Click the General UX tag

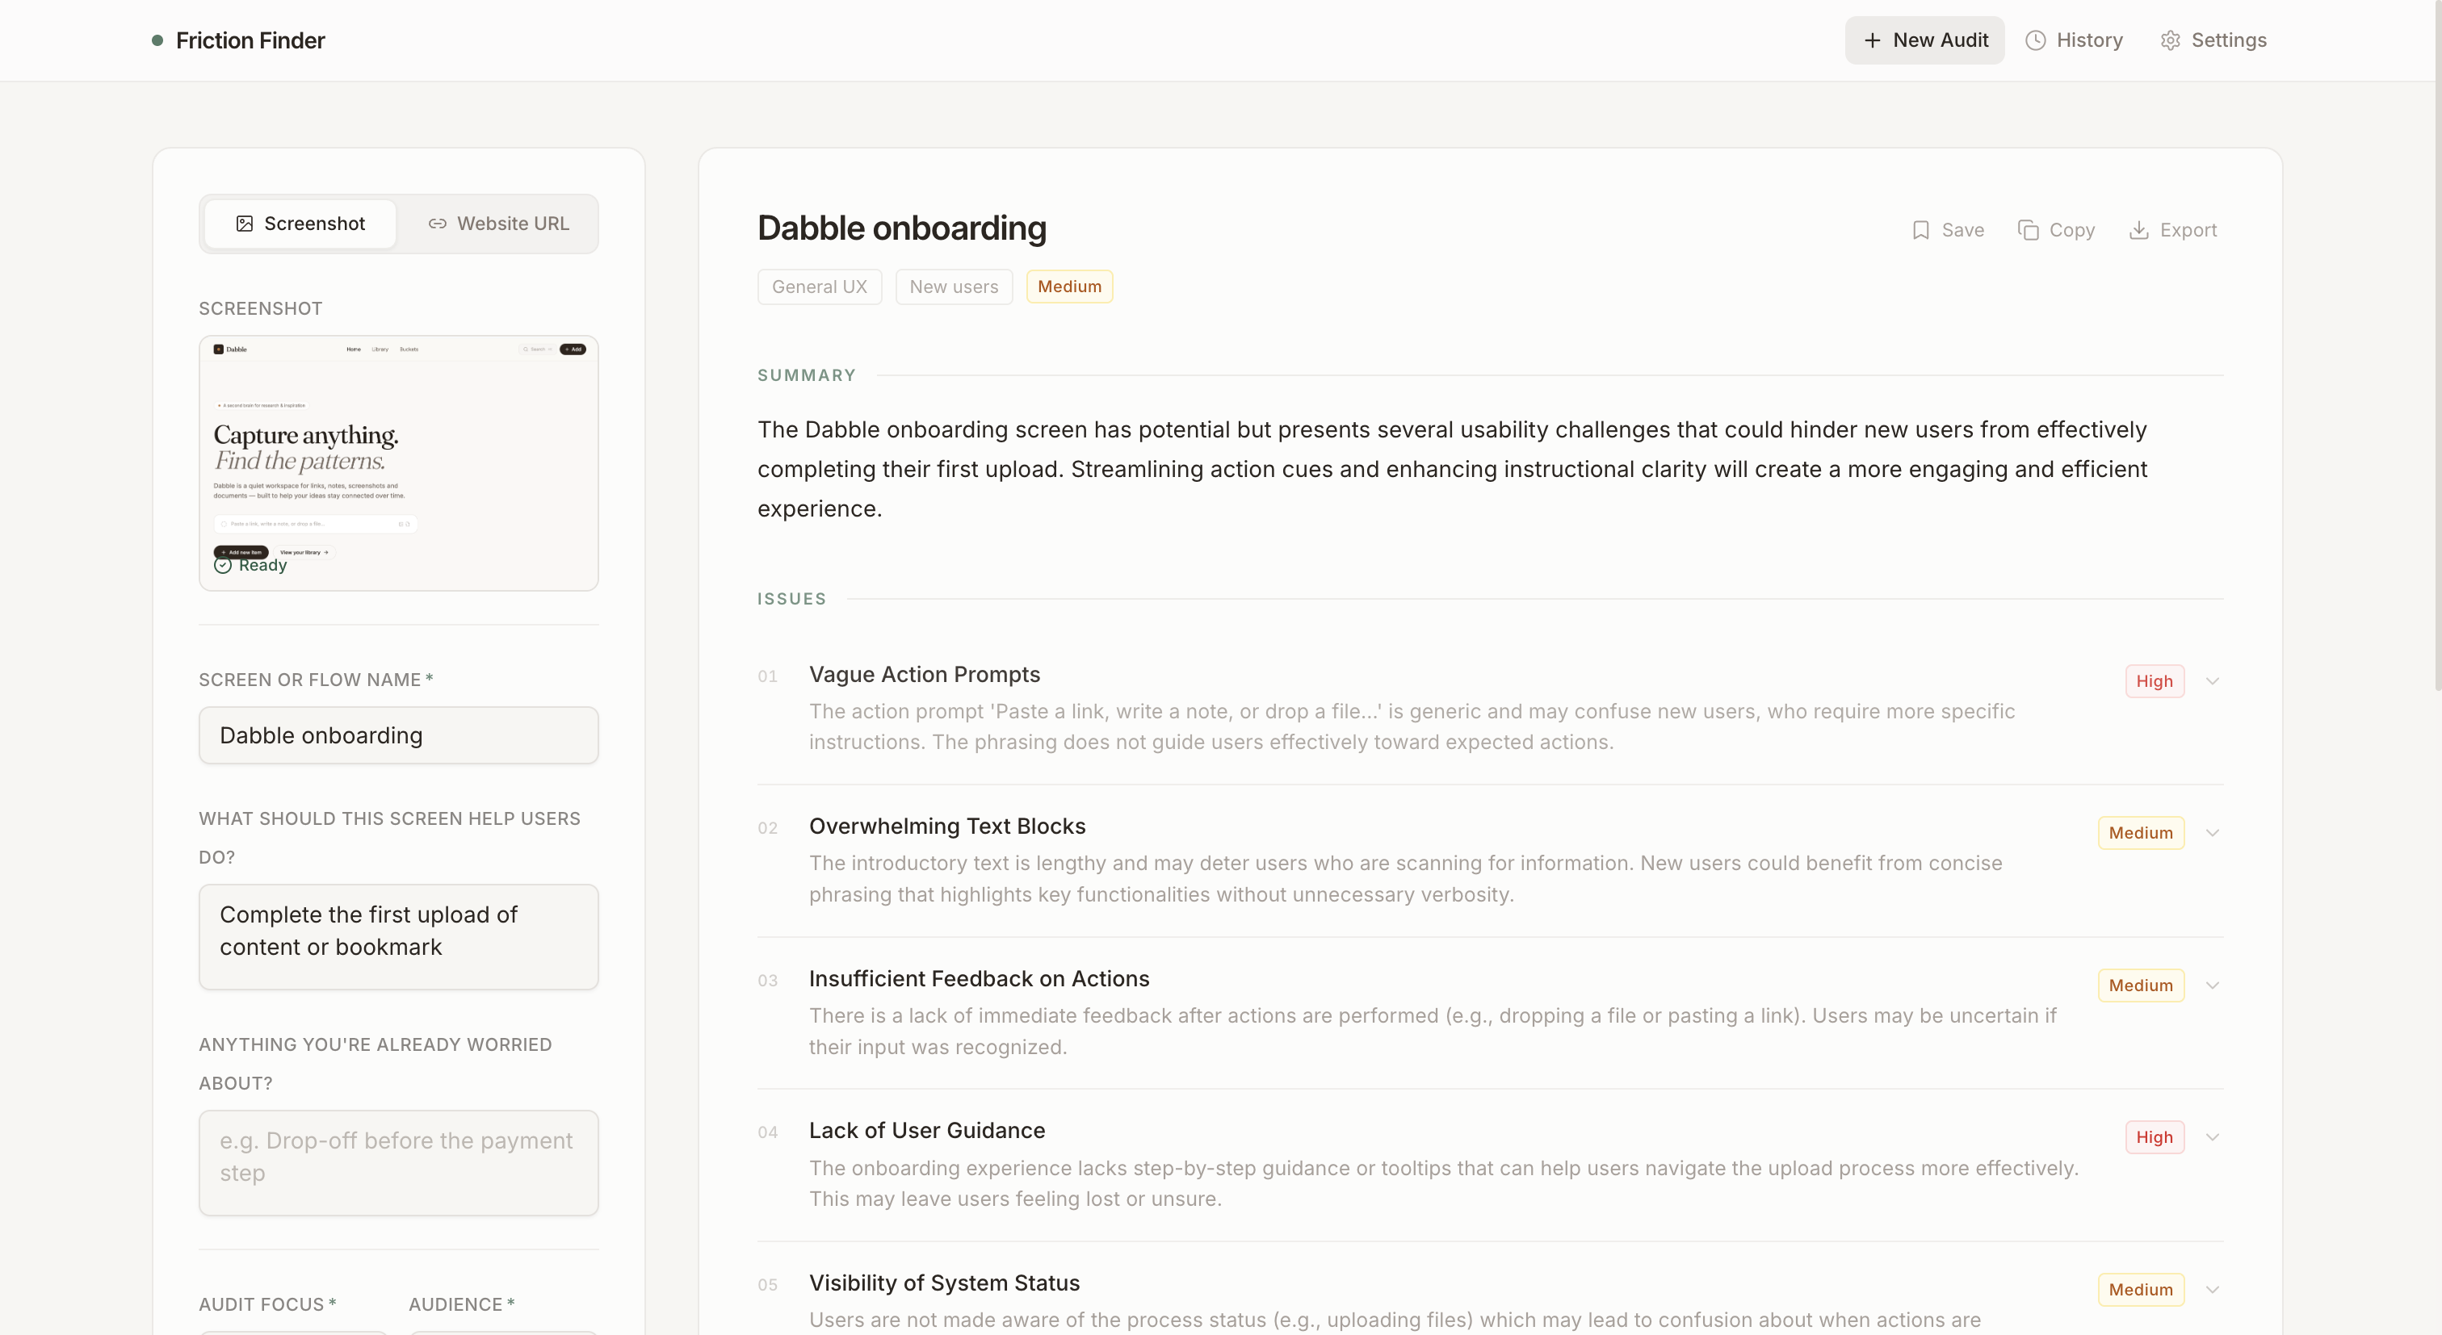tap(819, 287)
